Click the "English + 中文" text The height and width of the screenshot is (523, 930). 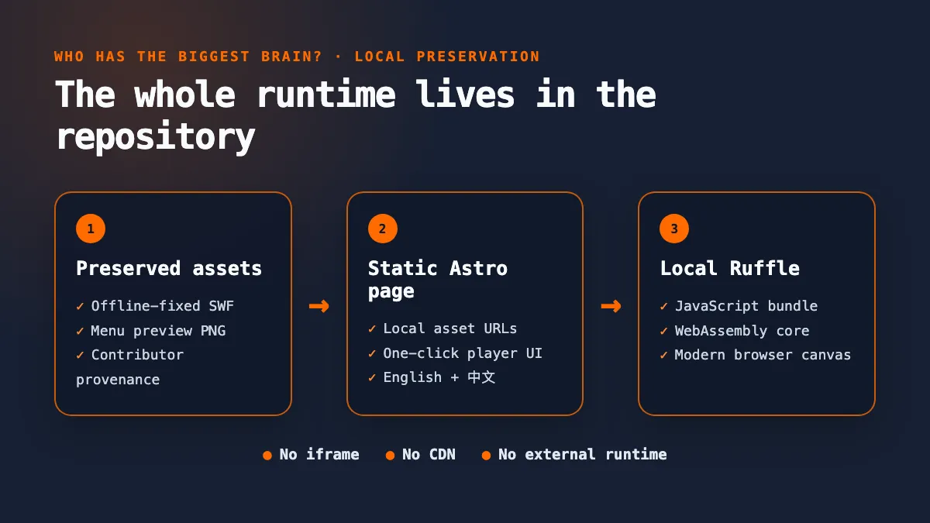439,377
